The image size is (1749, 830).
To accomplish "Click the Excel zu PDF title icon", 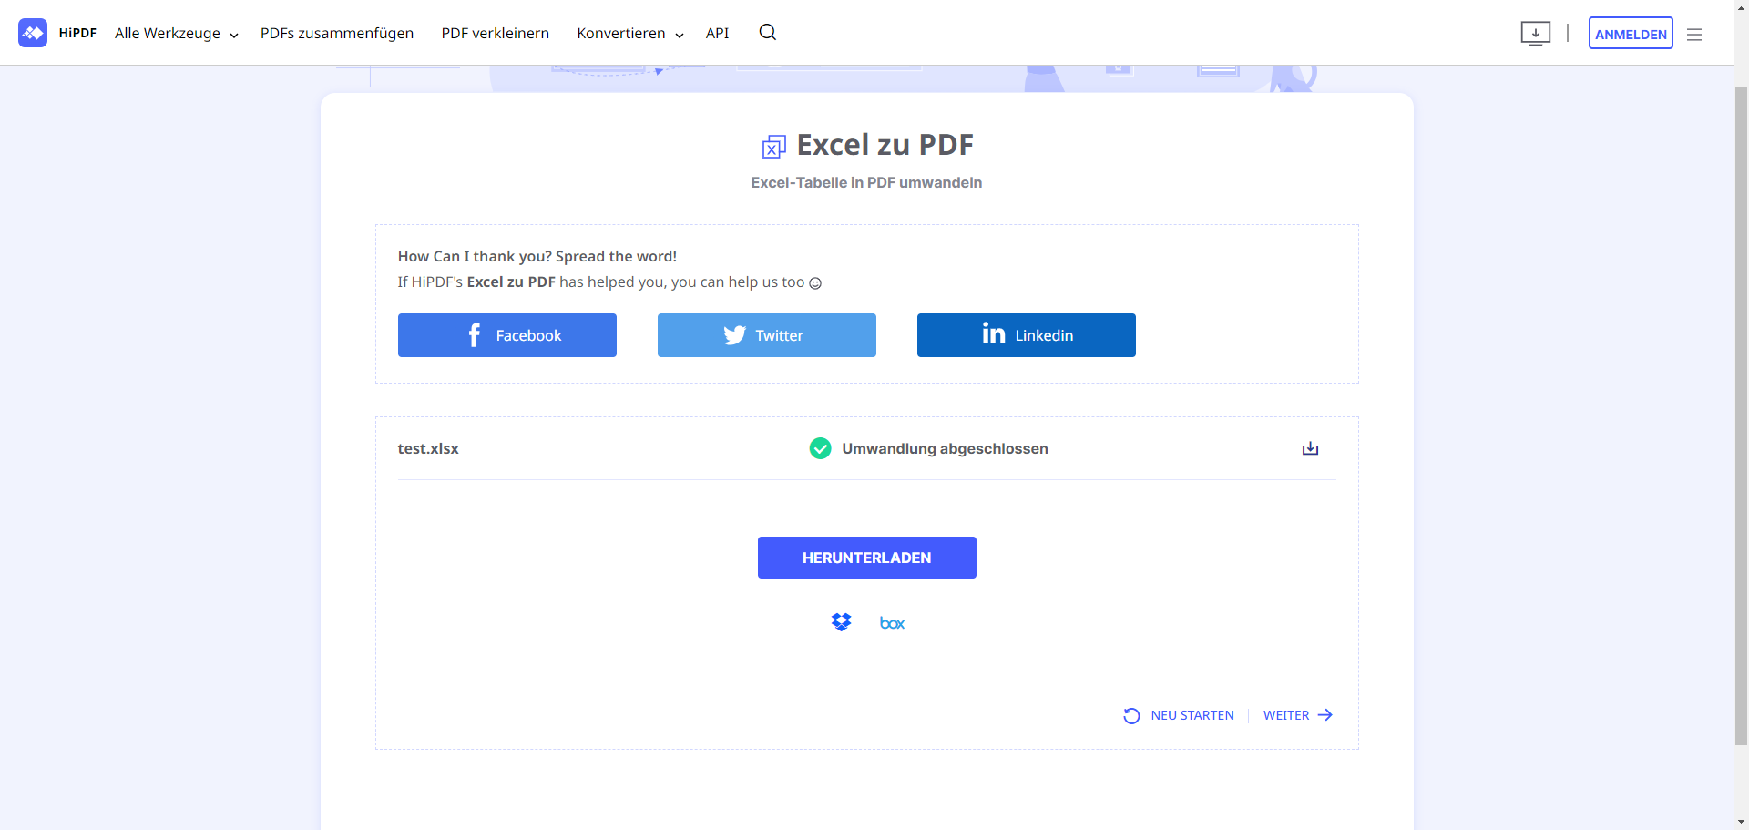I will pyautogui.click(x=774, y=146).
